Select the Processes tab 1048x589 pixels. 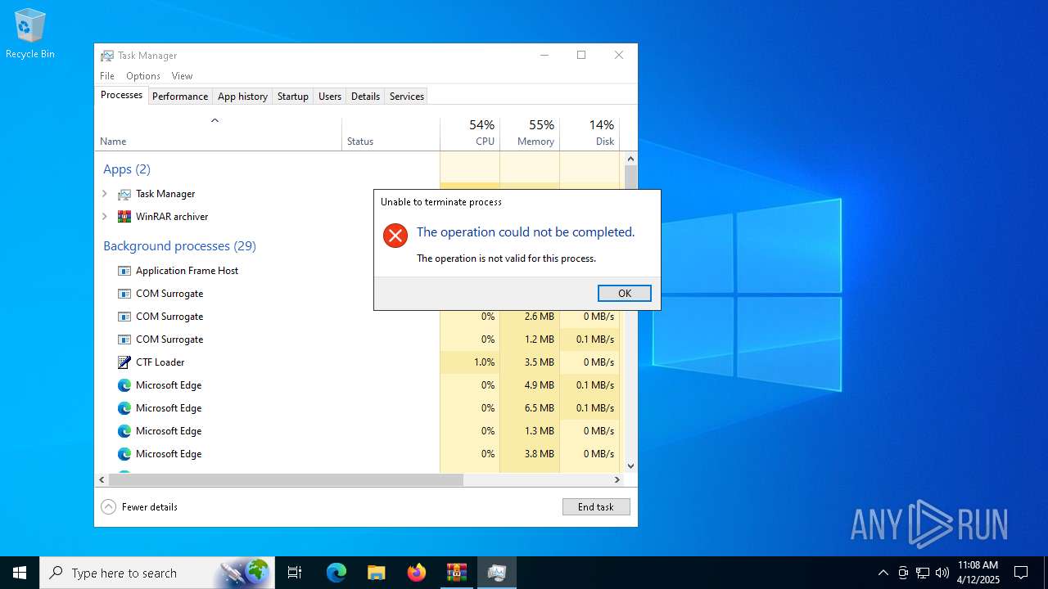click(x=121, y=95)
